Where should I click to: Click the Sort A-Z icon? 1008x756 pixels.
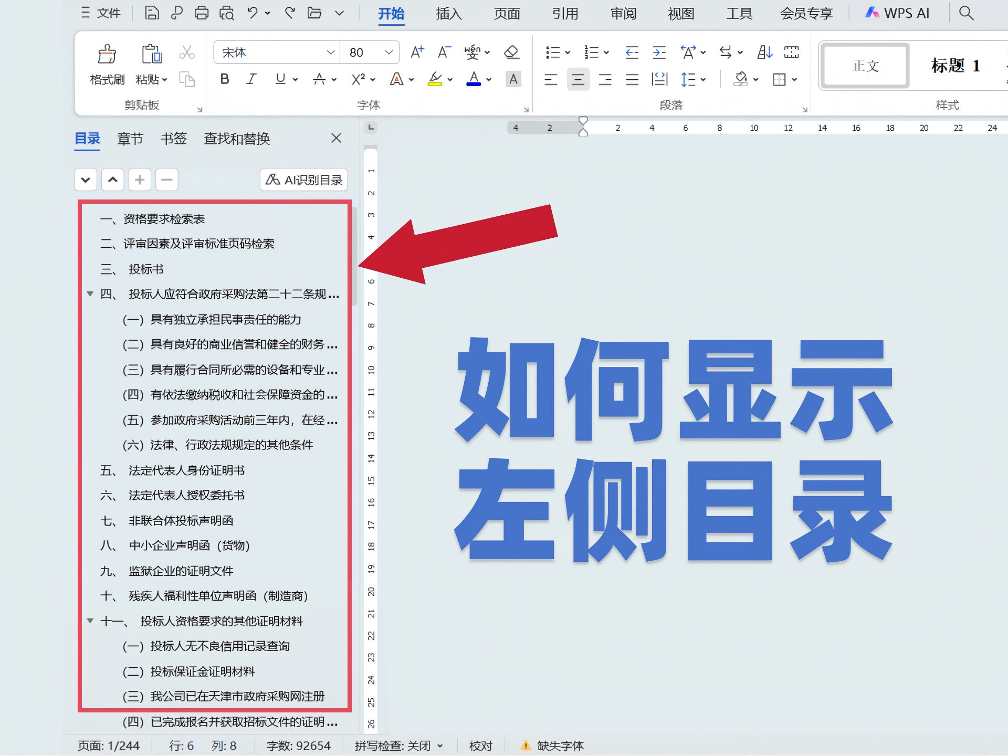click(x=764, y=52)
